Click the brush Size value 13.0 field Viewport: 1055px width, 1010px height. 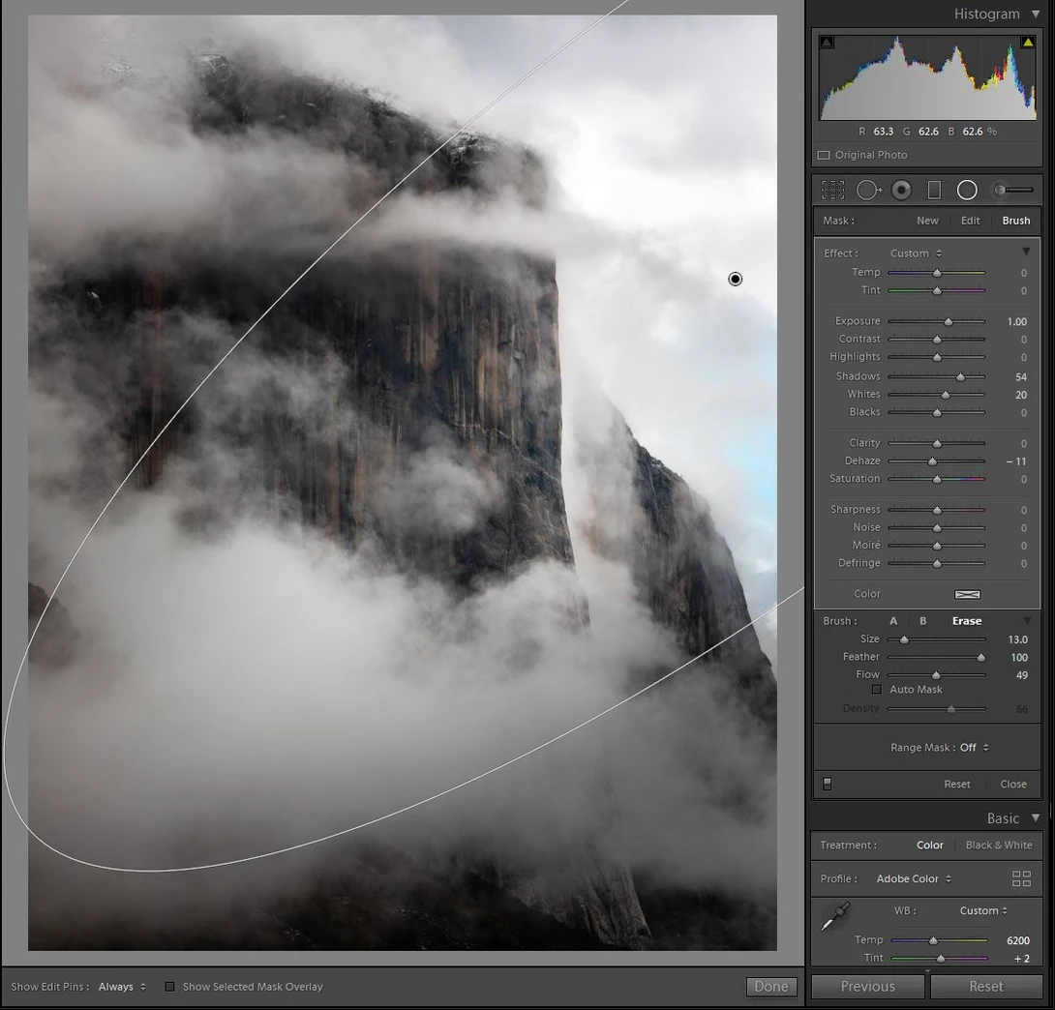(x=1018, y=639)
